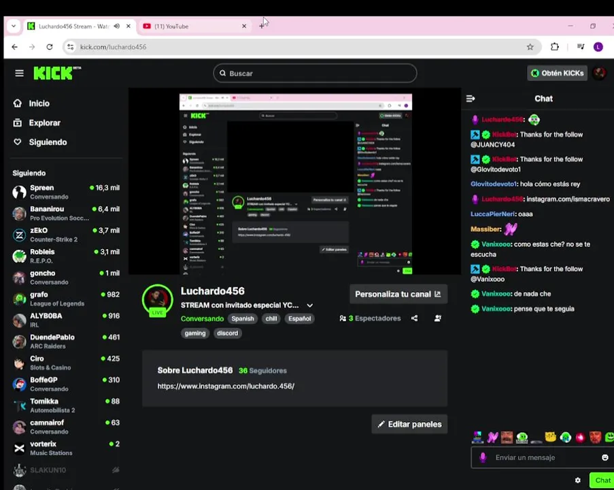
Task: Click the share stream icon
Action: [414, 318]
